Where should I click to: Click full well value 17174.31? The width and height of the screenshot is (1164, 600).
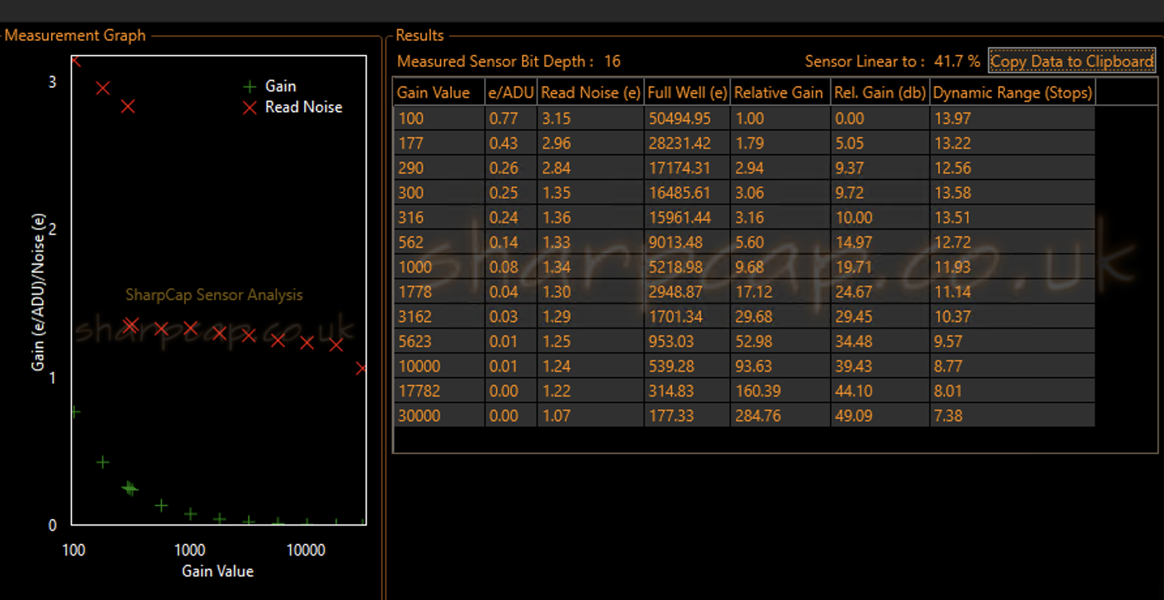coord(687,168)
